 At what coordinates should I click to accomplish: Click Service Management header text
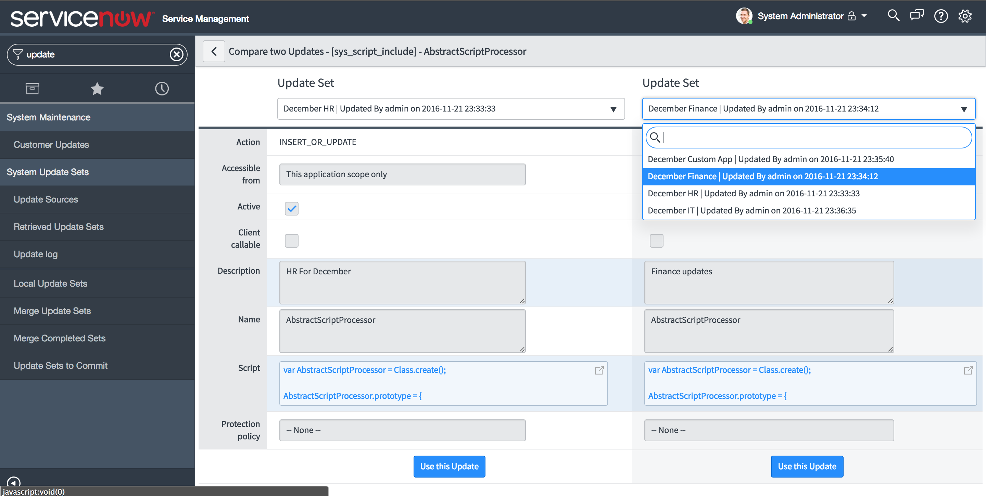[x=205, y=19]
